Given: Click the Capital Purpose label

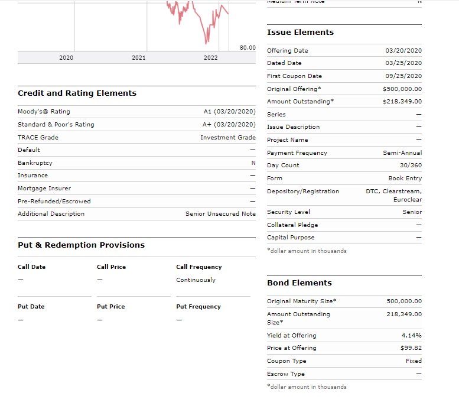Looking at the screenshot, I should click(291, 238).
